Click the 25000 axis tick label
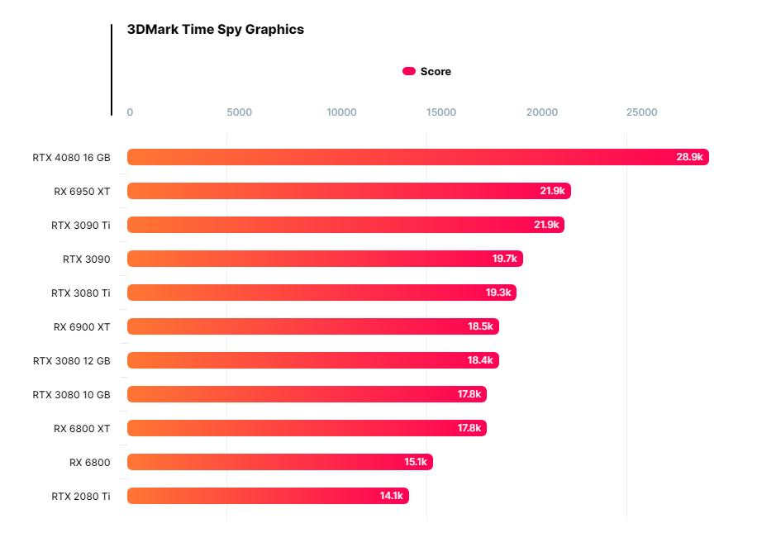The width and height of the screenshot is (757, 533). click(641, 112)
